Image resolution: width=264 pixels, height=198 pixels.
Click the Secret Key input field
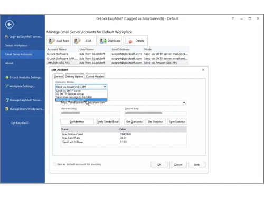click(x=155, y=114)
